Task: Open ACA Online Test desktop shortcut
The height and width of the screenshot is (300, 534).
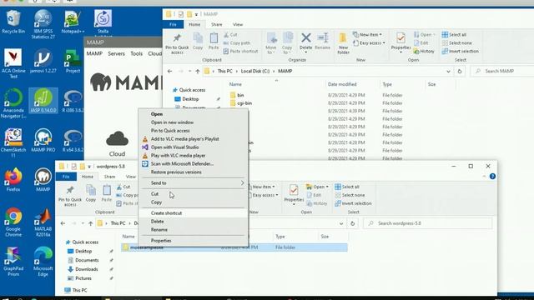Action: (13, 63)
